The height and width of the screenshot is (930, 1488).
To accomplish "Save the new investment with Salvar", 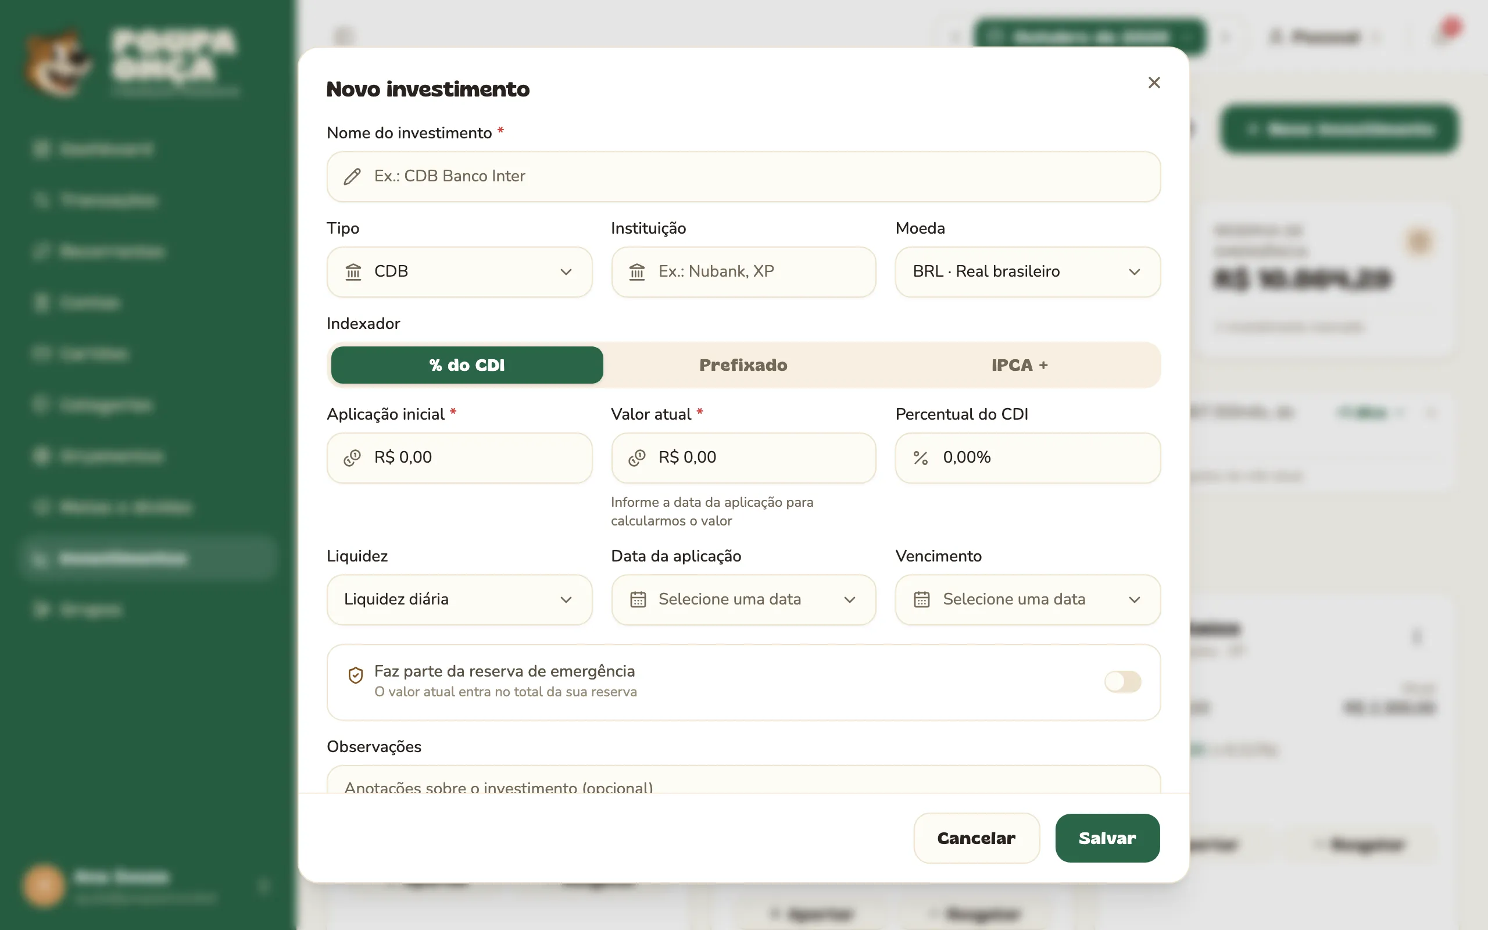I will 1107,838.
